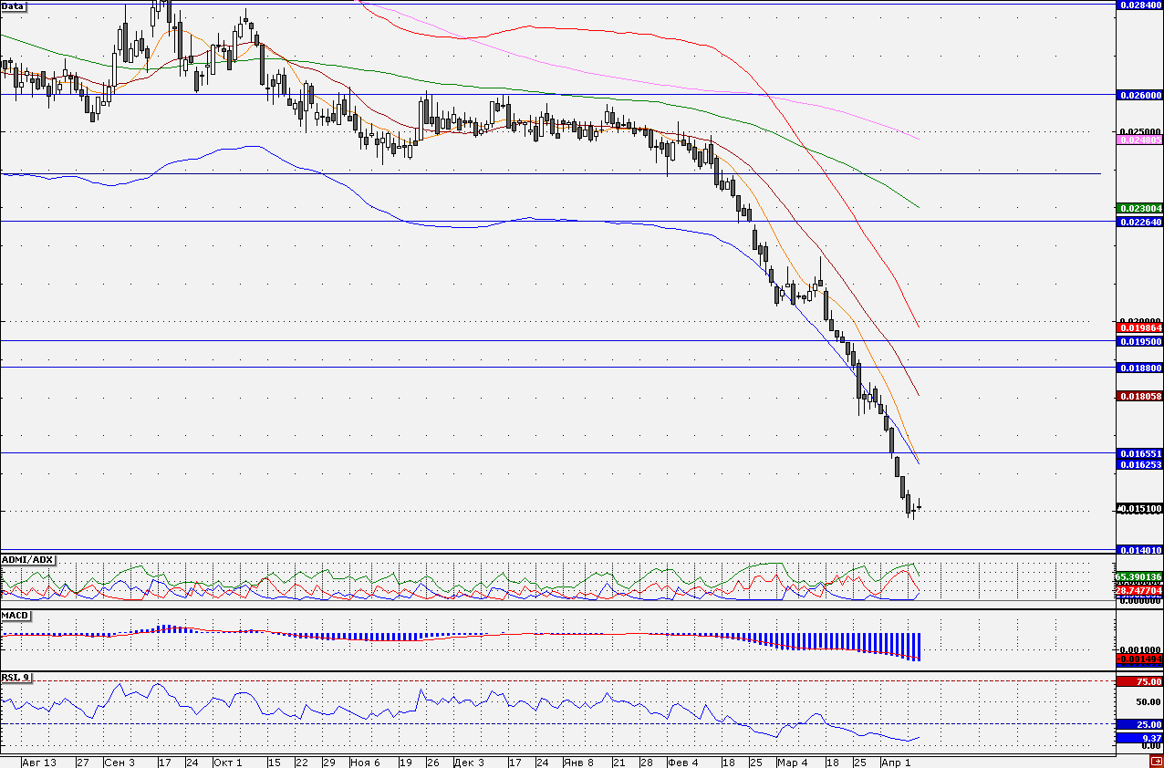Click the red -0.001494 MACD value
Image resolution: width=1164 pixels, height=768 pixels.
point(1139,658)
